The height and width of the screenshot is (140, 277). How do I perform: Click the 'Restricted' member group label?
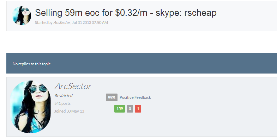[64, 96]
